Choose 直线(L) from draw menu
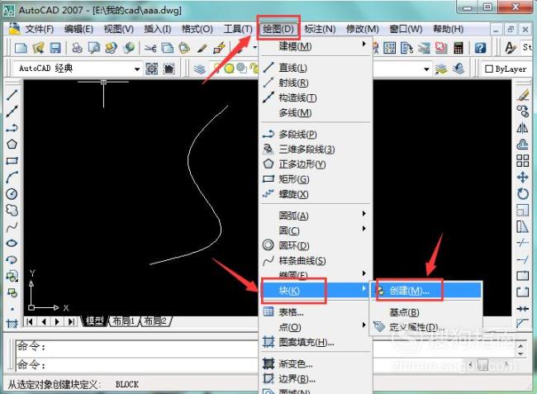This screenshot has height=394, width=537. click(316, 68)
